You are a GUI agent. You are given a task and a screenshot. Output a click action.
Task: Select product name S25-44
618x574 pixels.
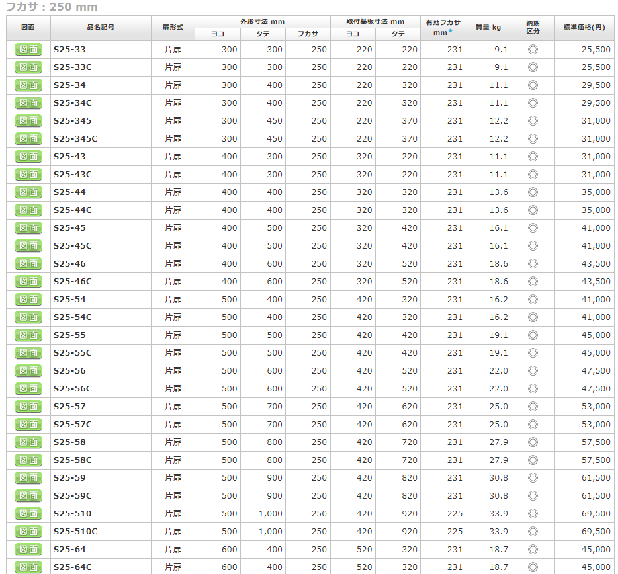tap(69, 192)
